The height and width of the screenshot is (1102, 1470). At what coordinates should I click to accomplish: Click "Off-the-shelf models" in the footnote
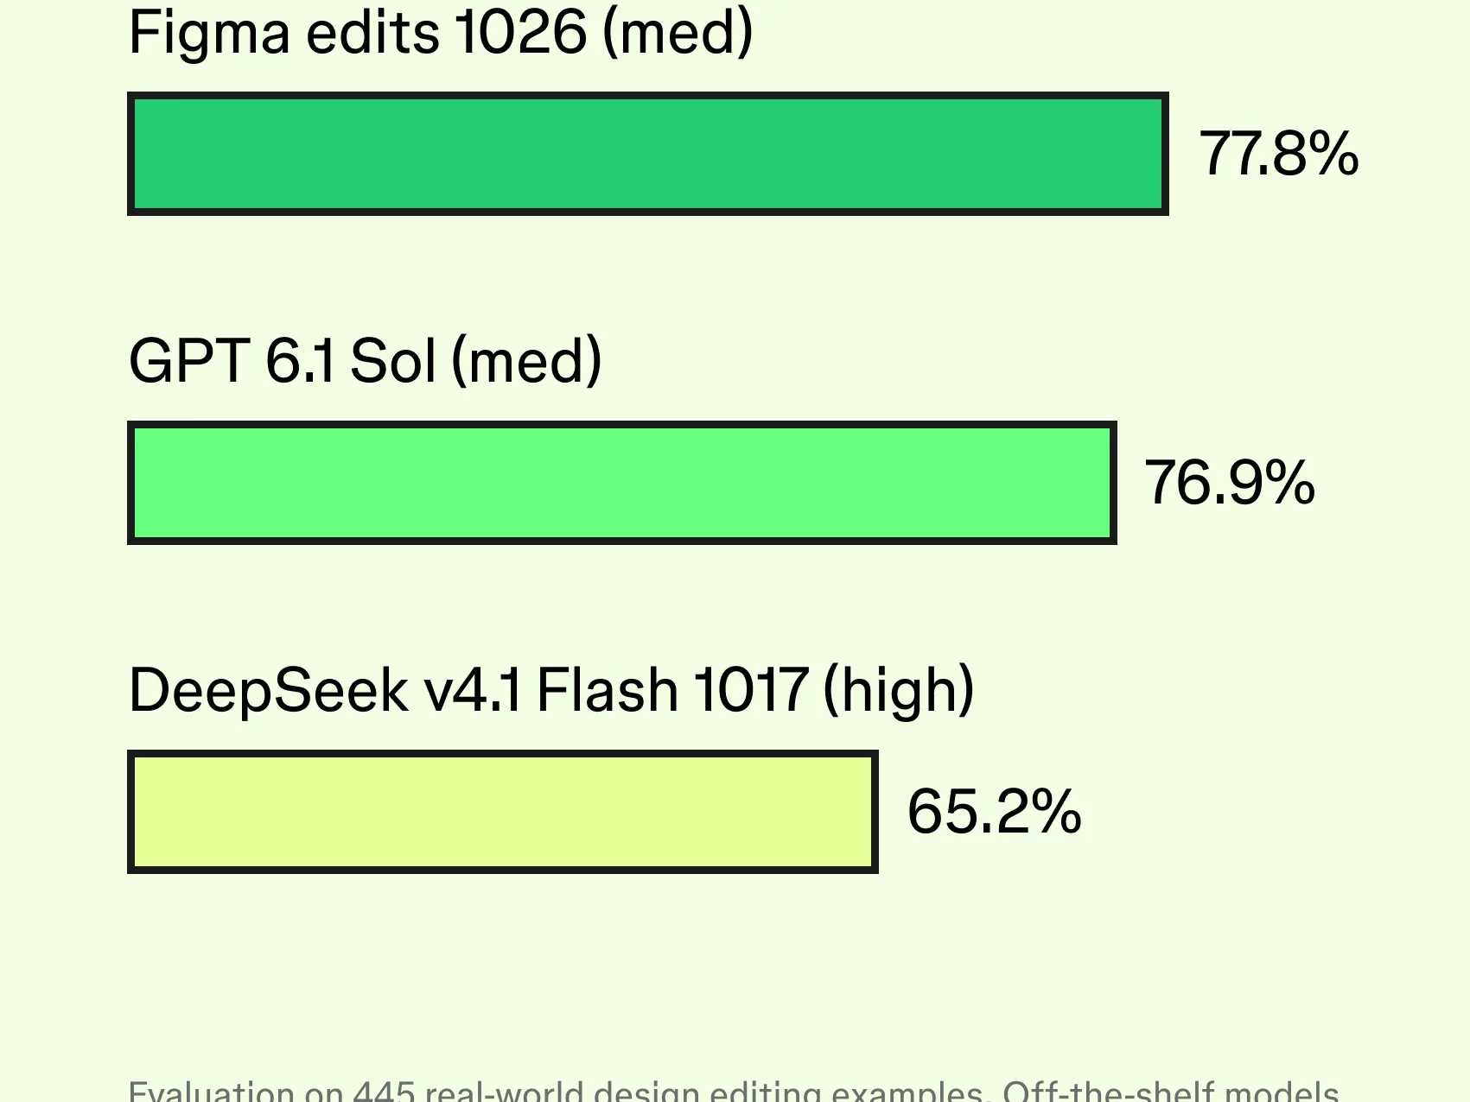(x=1170, y=1091)
